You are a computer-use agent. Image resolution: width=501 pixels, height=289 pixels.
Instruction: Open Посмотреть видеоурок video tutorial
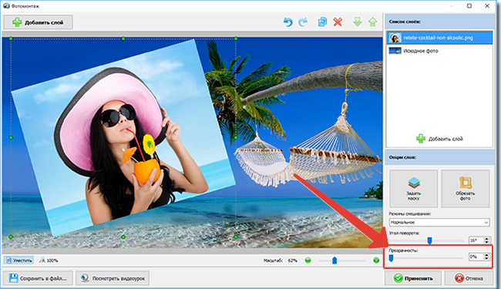tap(113, 278)
